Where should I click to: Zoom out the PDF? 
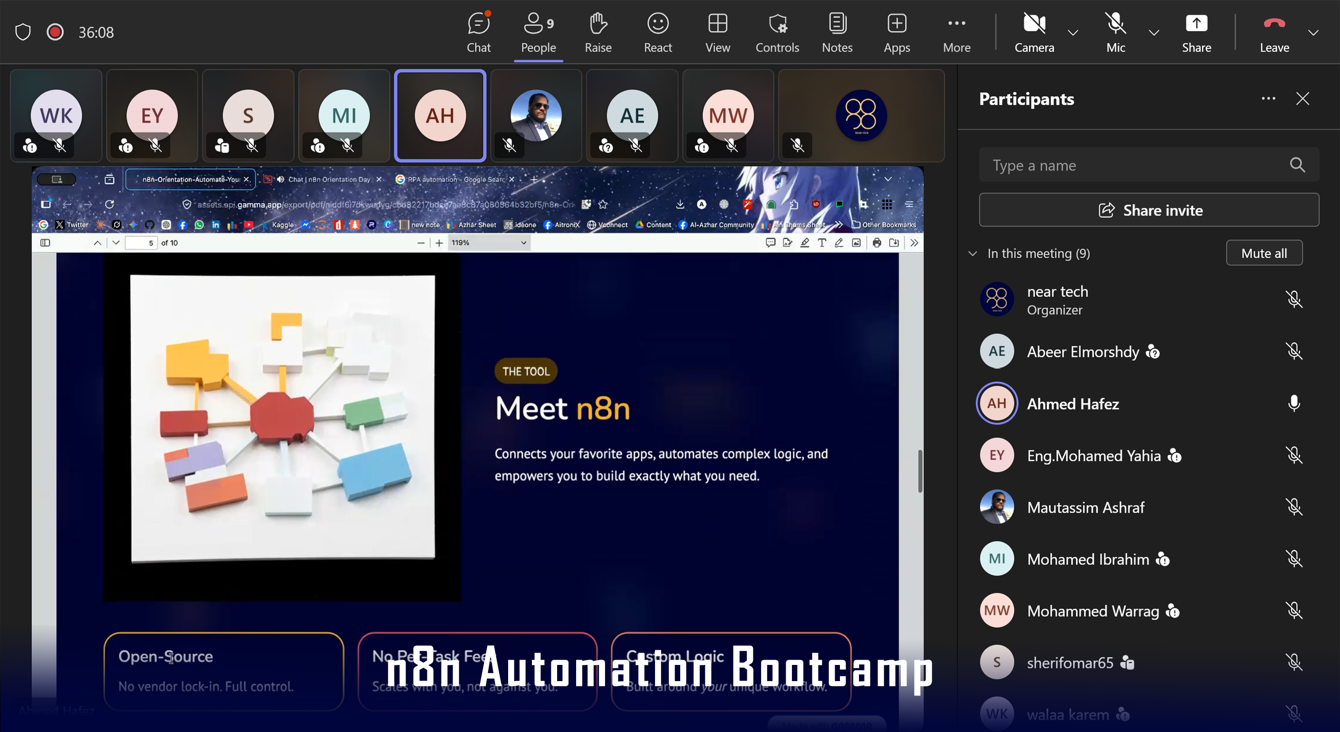coord(421,243)
